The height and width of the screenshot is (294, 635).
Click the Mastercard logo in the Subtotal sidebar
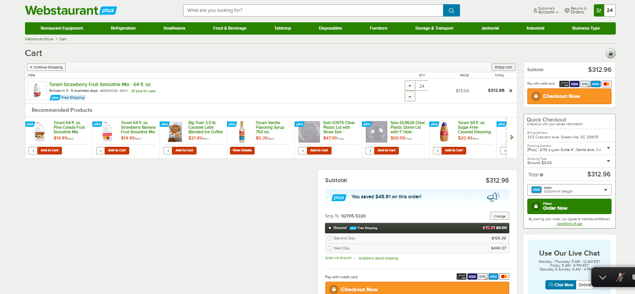click(606, 84)
